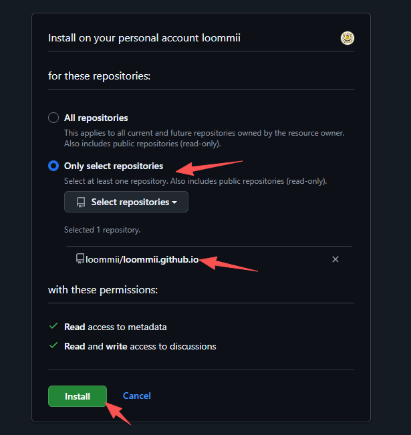Click checkmark next to Read access to metadata
The height and width of the screenshot is (435, 411).
pyautogui.click(x=53, y=327)
